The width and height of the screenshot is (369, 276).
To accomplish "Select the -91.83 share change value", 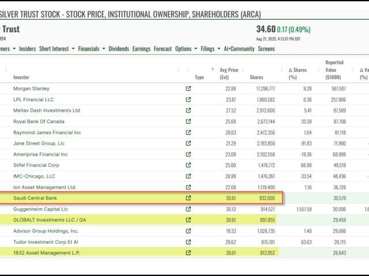I will pyautogui.click(x=306, y=143).
